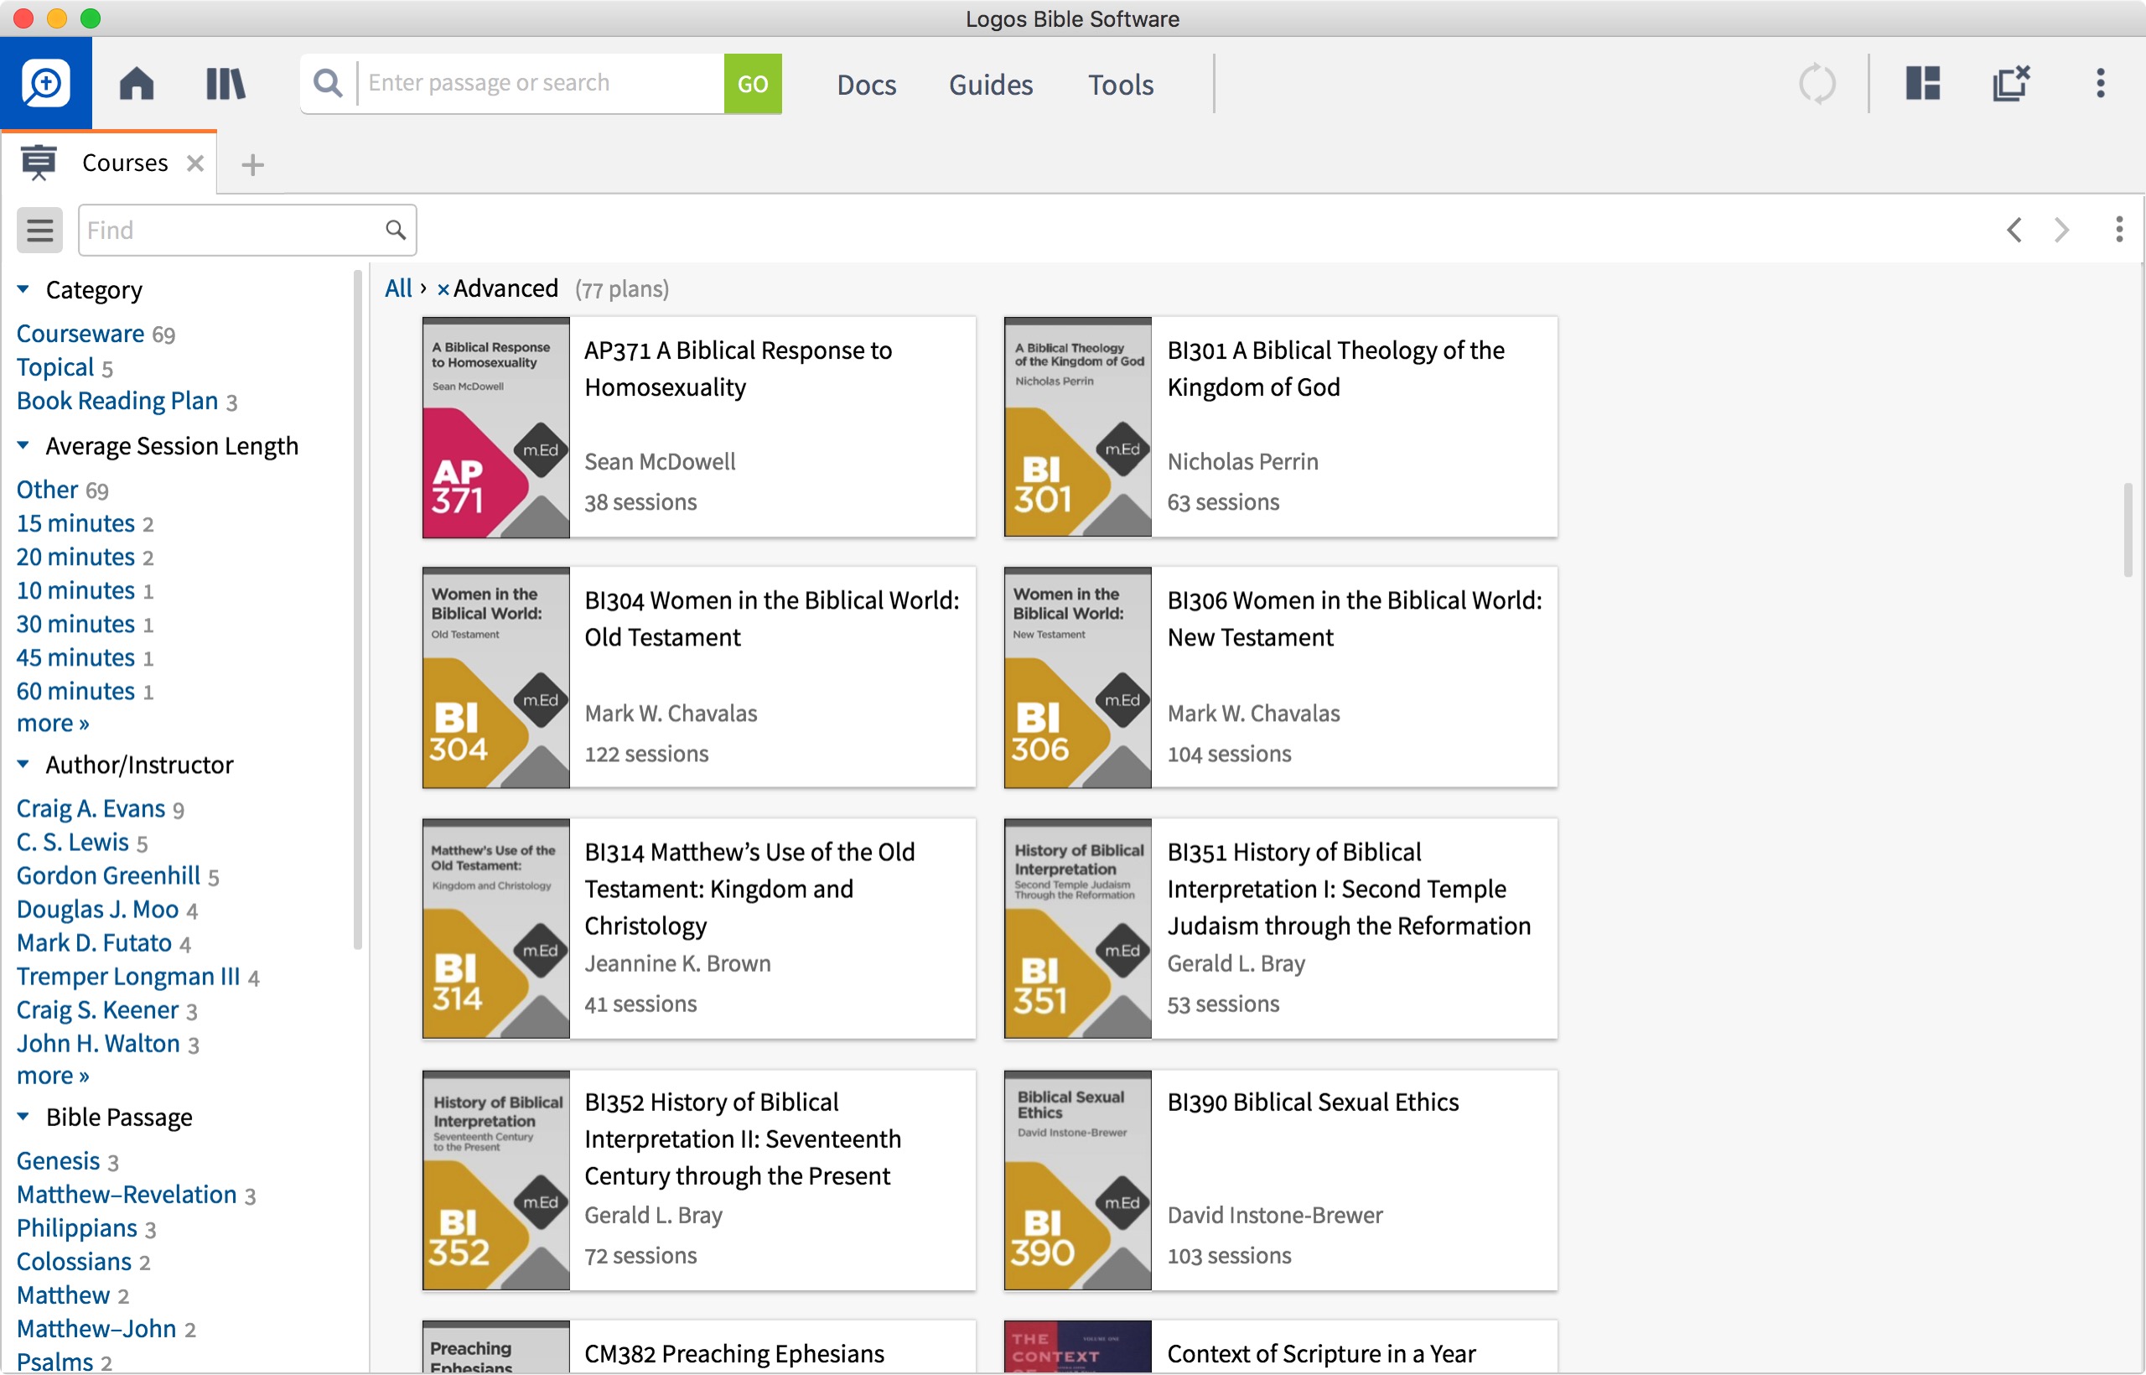The width and height of the screenshot is (2146, 1375).
Task: Filter by author John H. Walton
Action: [98, 1044]
